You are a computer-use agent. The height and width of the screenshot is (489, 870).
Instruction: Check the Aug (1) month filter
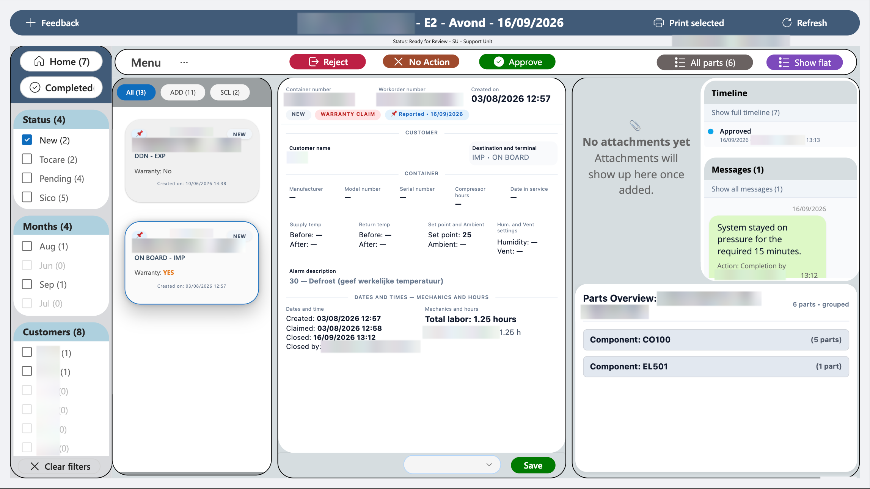(x=27, y=246)
